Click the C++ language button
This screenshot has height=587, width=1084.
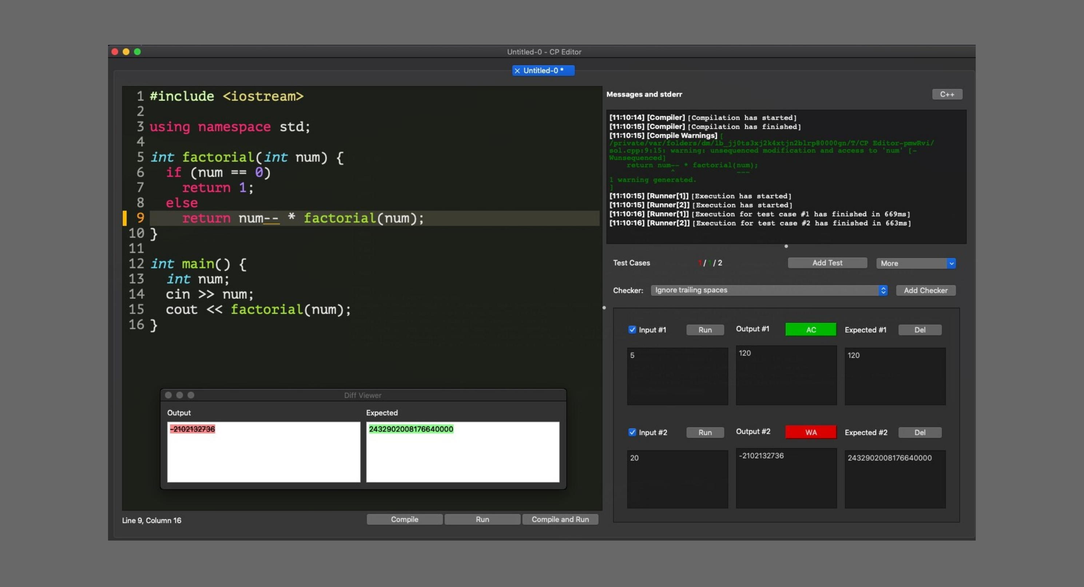click(x=947, y=94)
